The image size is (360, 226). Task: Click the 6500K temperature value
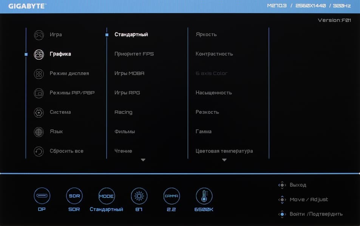click(x=204, y=209)
